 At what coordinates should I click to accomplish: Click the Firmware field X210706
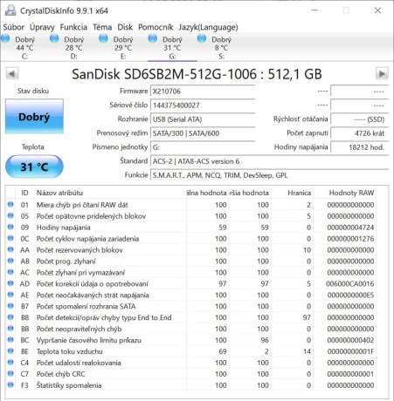(x=203, y=92)
